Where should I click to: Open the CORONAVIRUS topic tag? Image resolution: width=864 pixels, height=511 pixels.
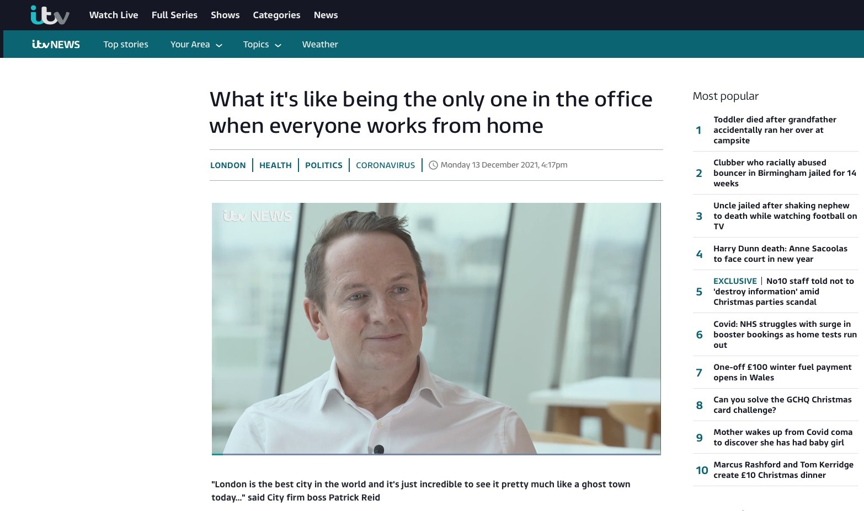(385, 165)
